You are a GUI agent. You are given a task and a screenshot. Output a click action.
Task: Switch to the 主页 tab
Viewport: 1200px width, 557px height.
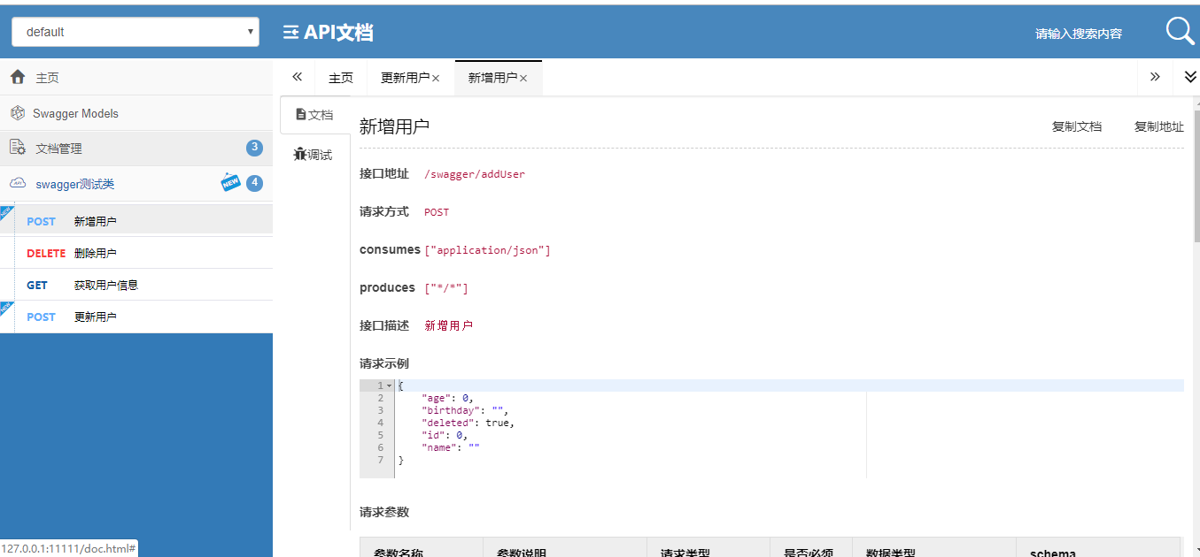coord(341,77)
